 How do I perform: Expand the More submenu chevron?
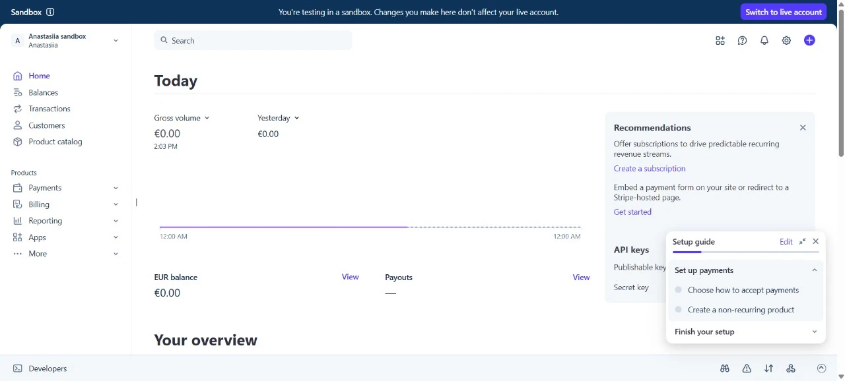(x=116, y=254)
